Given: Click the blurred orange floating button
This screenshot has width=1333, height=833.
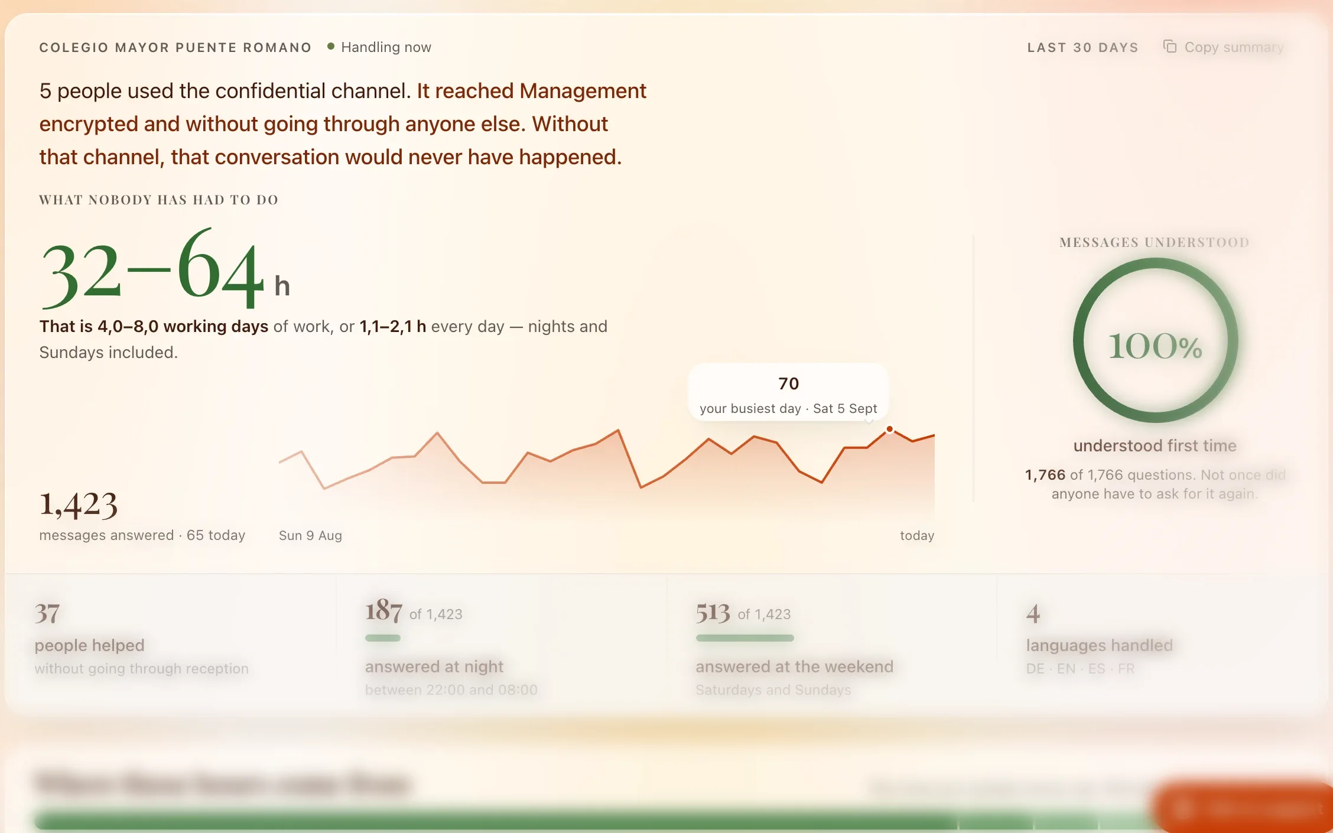Looking at the screenshot, I should (x=1243, y=807).
